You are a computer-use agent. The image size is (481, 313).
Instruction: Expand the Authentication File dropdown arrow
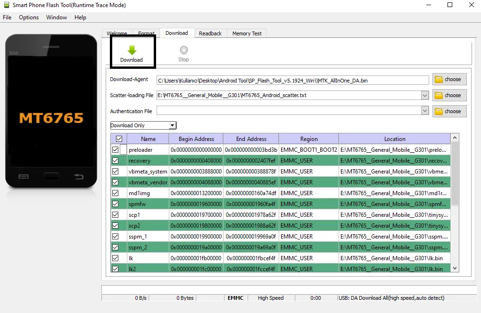click(424, 111)
